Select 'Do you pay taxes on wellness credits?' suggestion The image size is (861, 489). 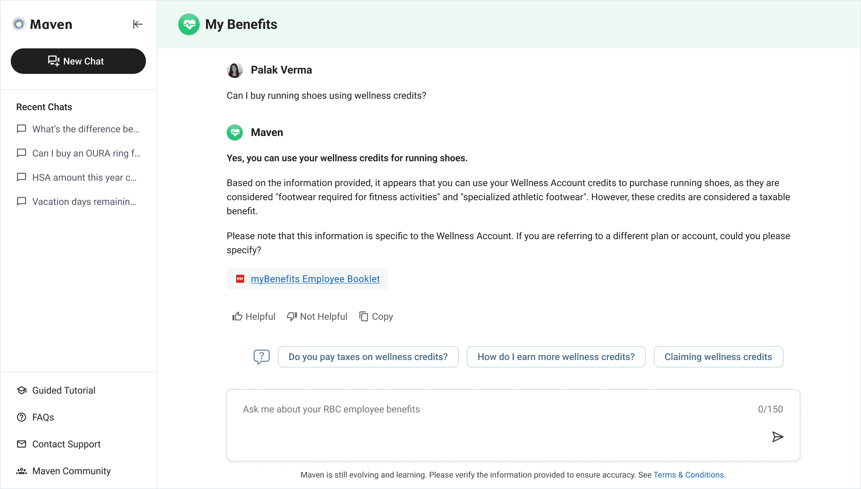tap(368, 357)
